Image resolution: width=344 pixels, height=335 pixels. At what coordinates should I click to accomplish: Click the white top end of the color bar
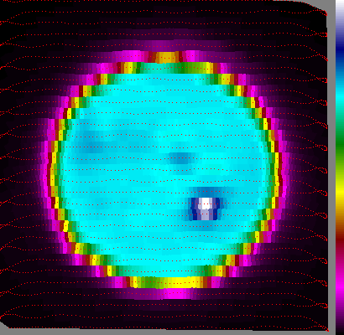tap(340, 9)
